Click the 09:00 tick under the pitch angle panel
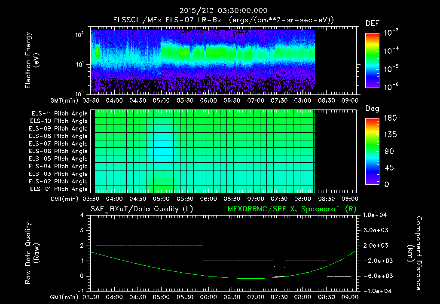Image resolution: width=440 pixels, height=304 pixels. [350, 199]
